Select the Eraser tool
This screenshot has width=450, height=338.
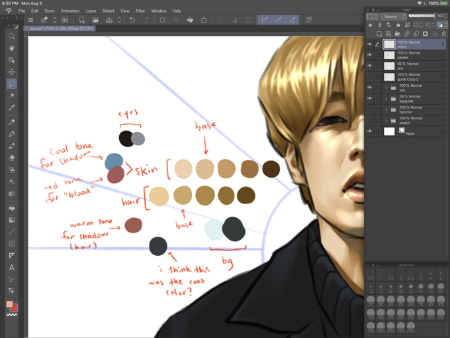coord(11,158)
